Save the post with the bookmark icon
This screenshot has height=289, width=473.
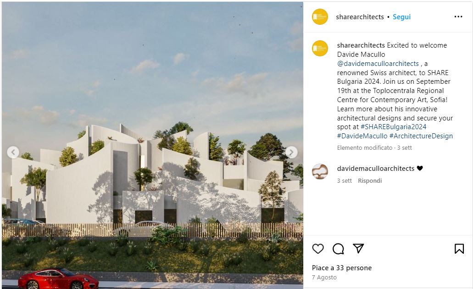(x=459, y=249)
